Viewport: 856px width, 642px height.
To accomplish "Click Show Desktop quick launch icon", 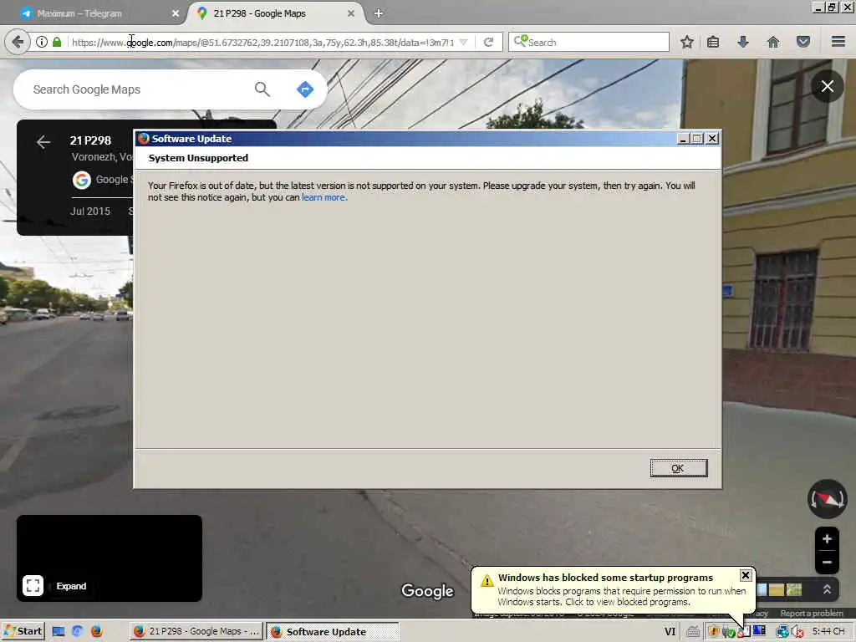I will pyautogui.click(x=59, y=632).
